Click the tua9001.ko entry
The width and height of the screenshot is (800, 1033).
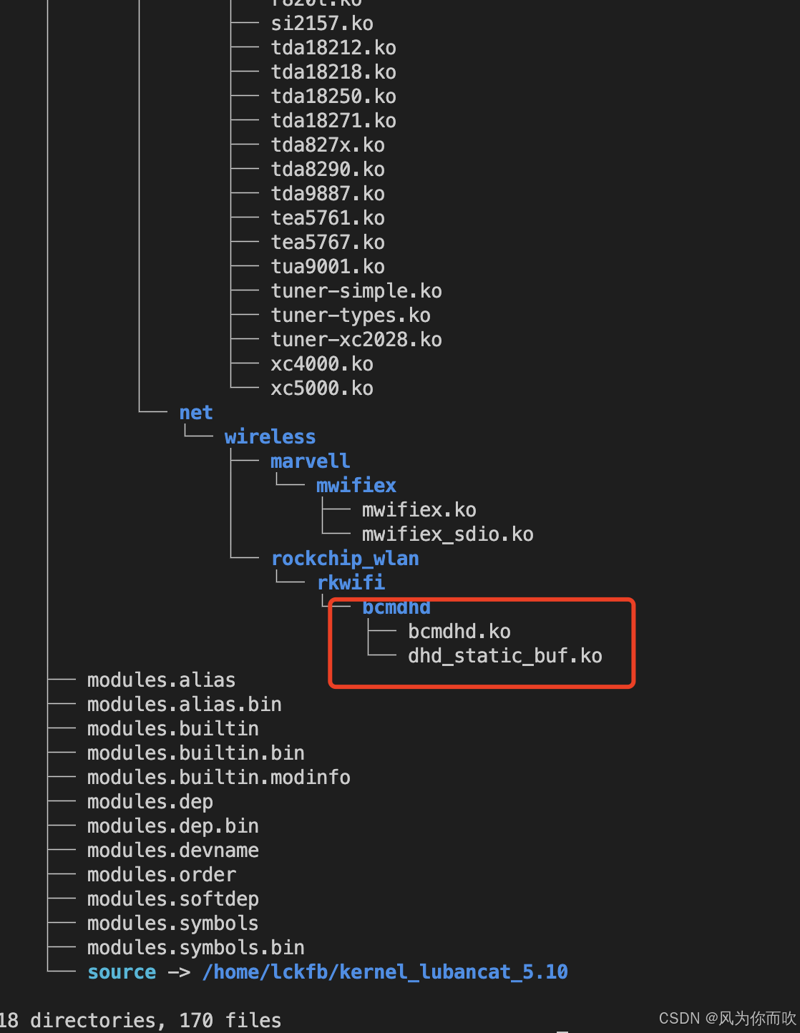click(x=328, y=267)
